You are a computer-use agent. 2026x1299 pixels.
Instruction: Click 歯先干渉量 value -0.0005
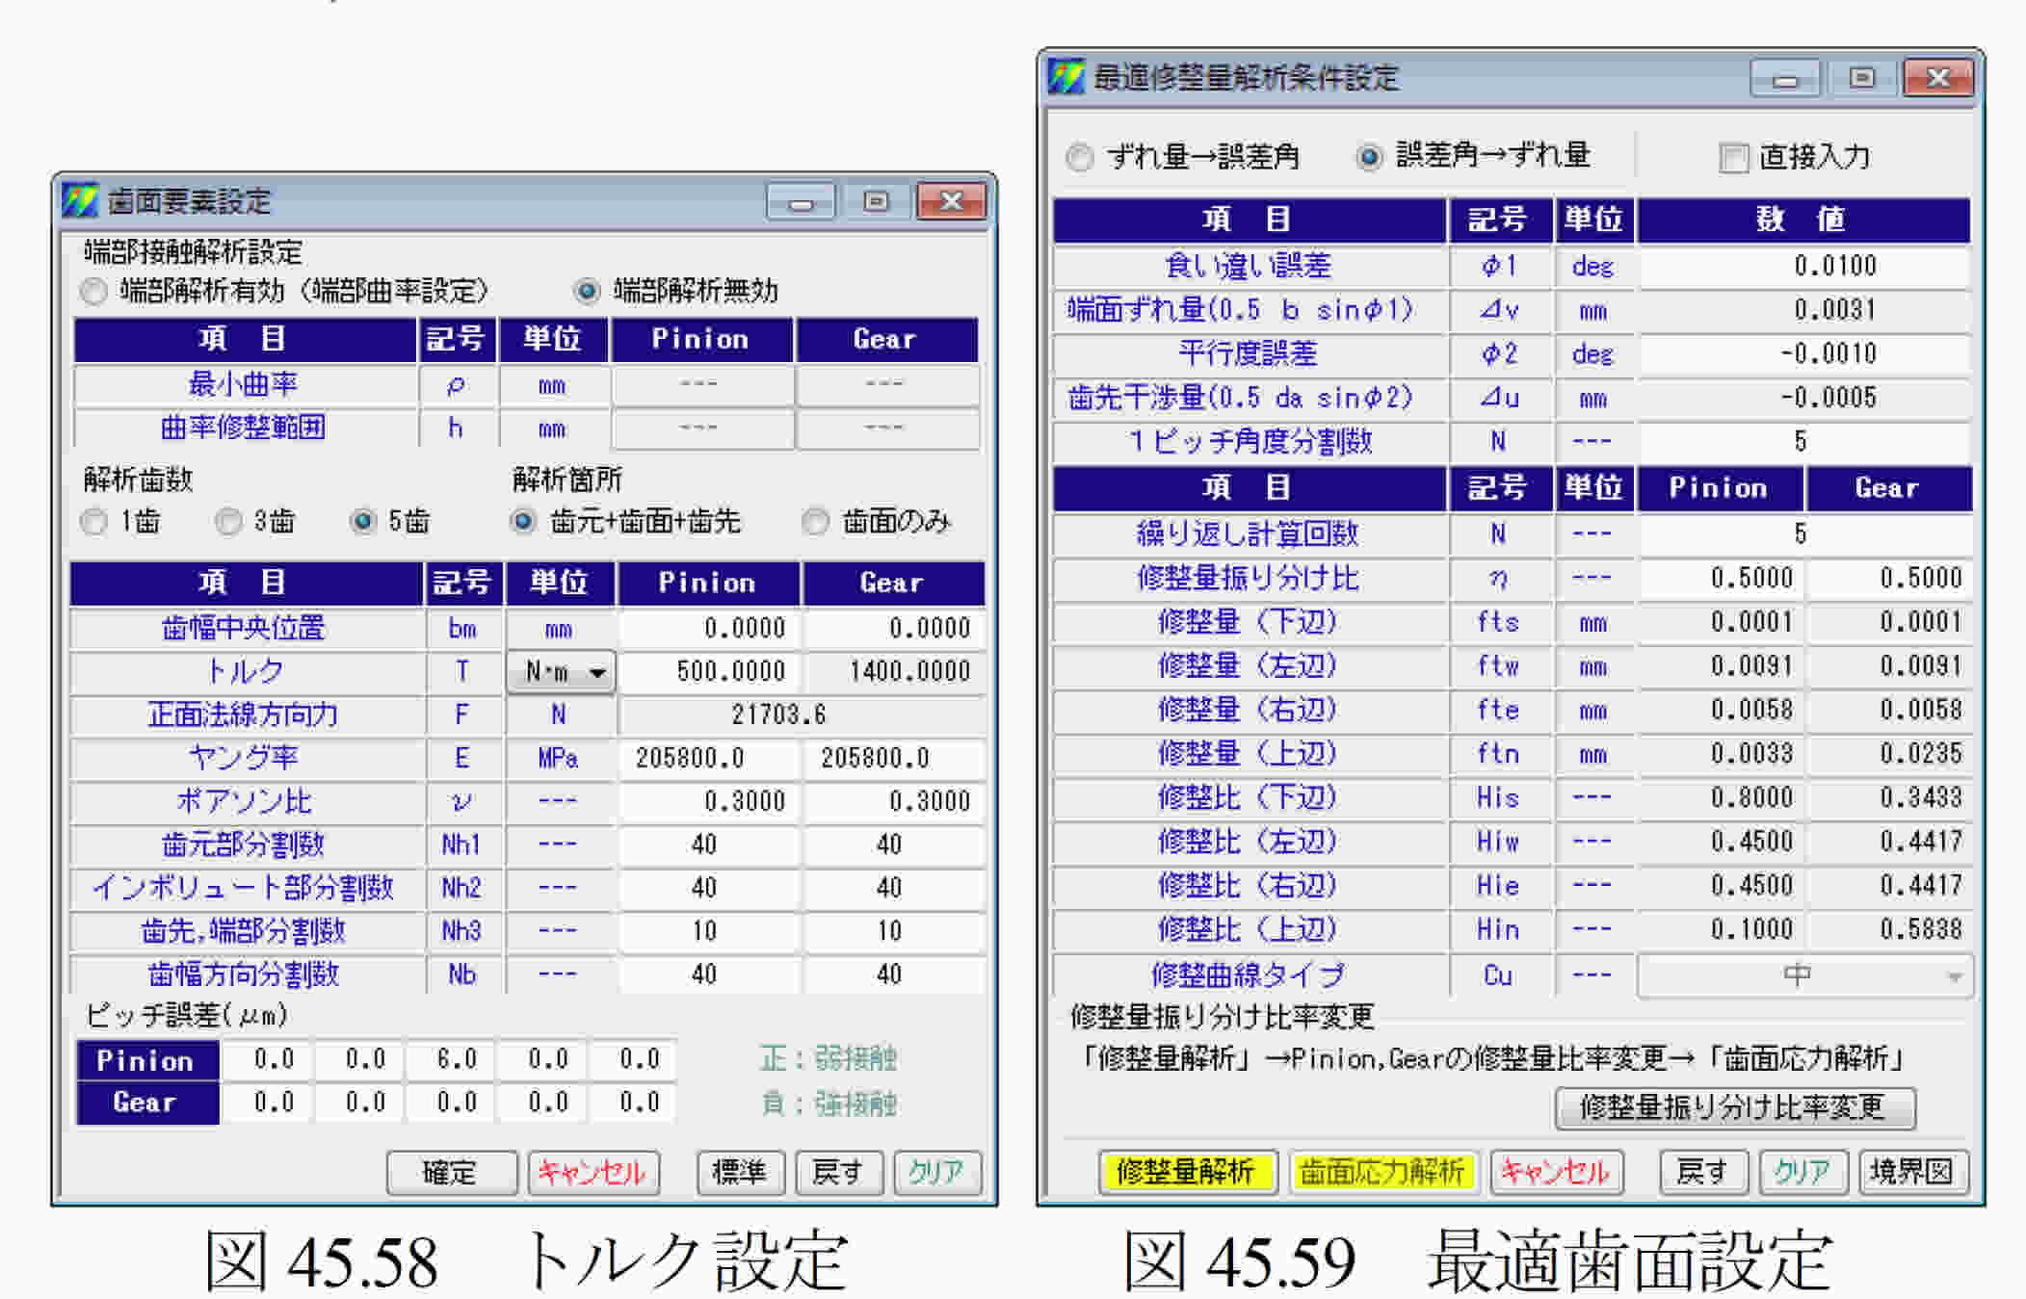(1804, 398)
